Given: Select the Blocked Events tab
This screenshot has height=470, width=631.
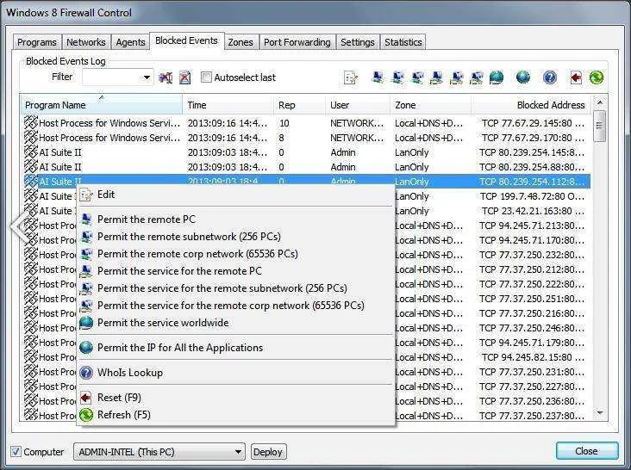Looking at the screenshot, I should (x=186, y=40).
